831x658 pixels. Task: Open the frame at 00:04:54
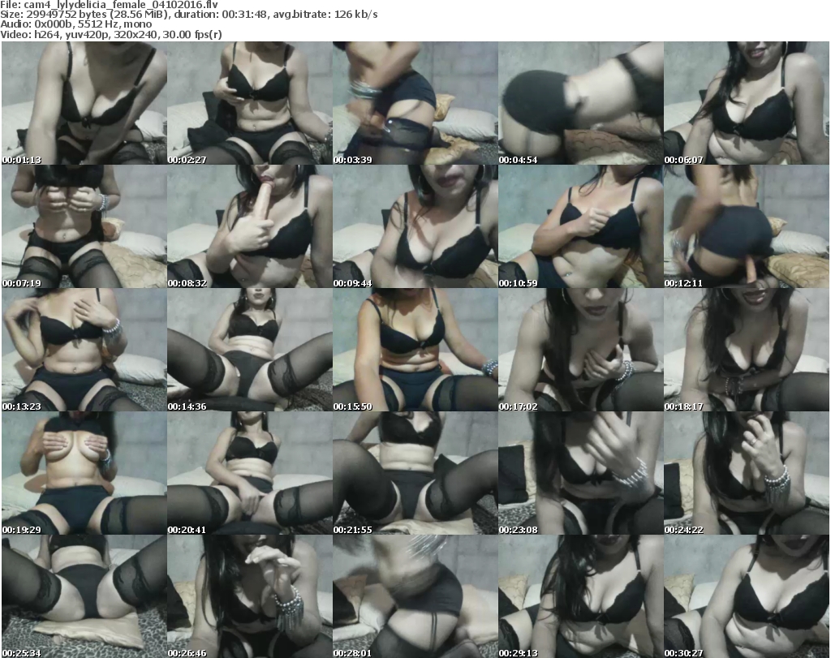pyautogui.click(x=581, y=103)
